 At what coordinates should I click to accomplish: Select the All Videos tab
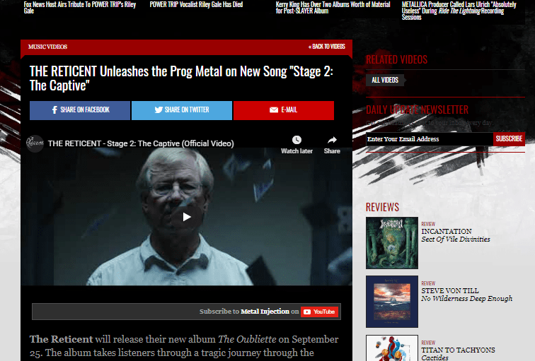[385, 80]
